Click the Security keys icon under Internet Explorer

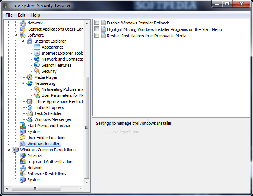pos(37,71)
